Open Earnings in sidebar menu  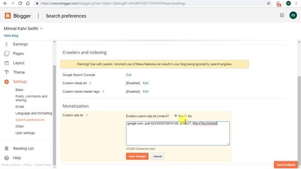click(20, 44)
